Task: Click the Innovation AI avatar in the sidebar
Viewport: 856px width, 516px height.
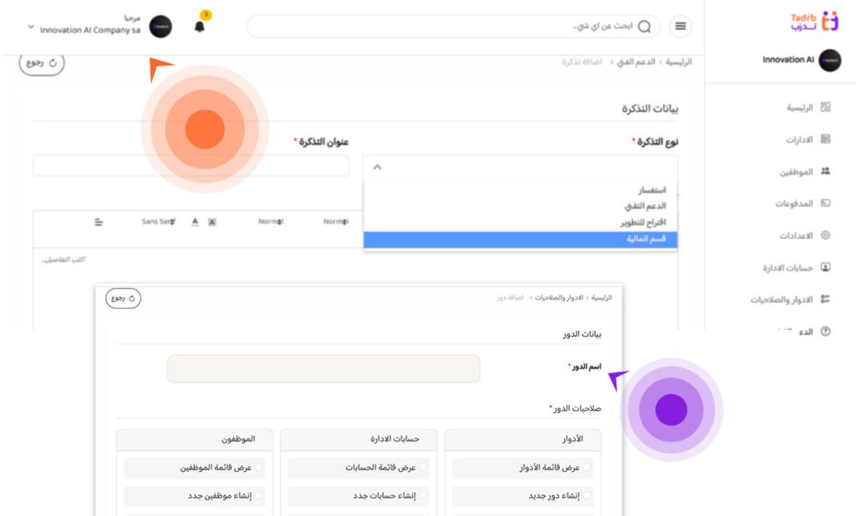Action: [830, 60]
